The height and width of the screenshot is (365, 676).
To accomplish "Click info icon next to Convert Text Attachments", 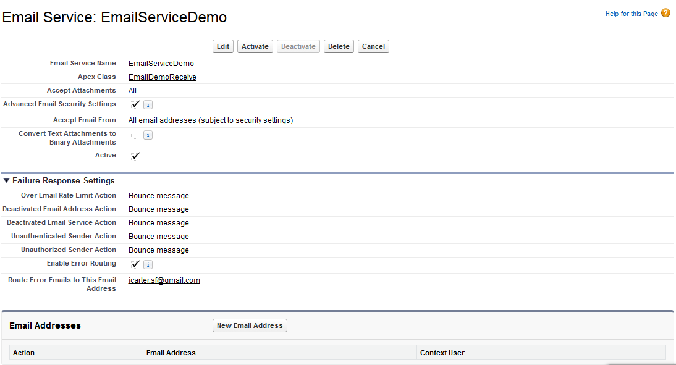I will [x=148, y=135].
